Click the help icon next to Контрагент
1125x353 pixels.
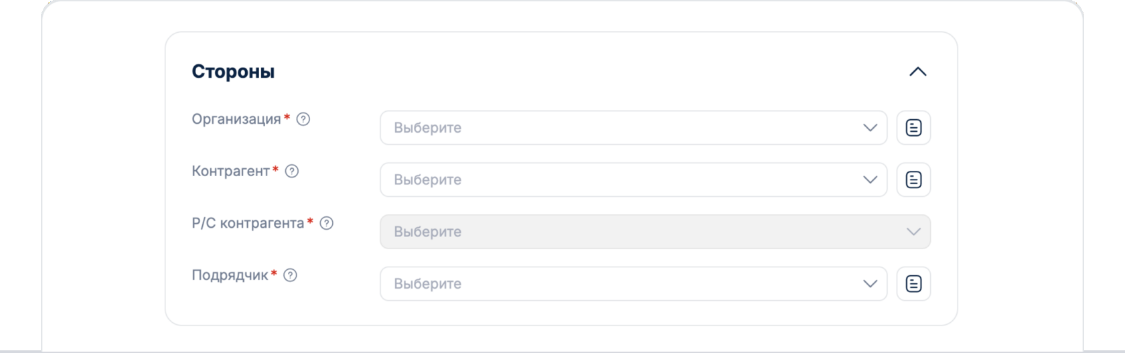point(292,171)
